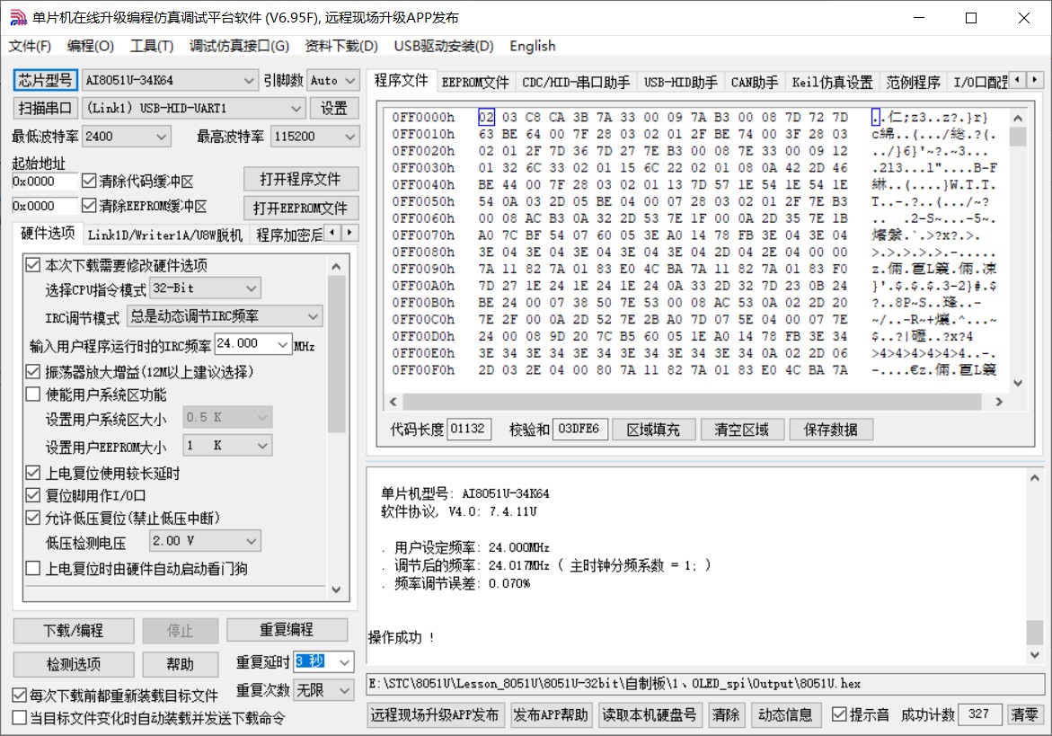
Task: Toggle 允许低压复位(禁止低压中断)
Action: [x=123, y=518]
